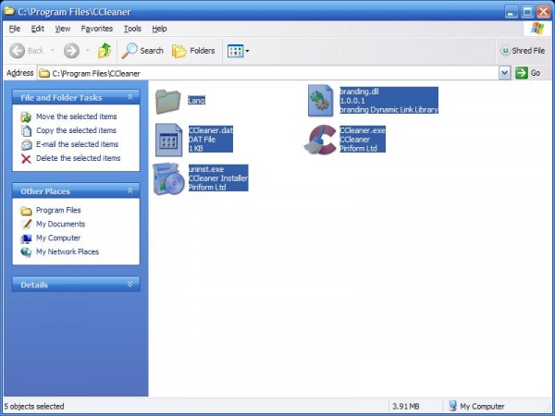Click the My Documents sidebar icon

point(26,225)
